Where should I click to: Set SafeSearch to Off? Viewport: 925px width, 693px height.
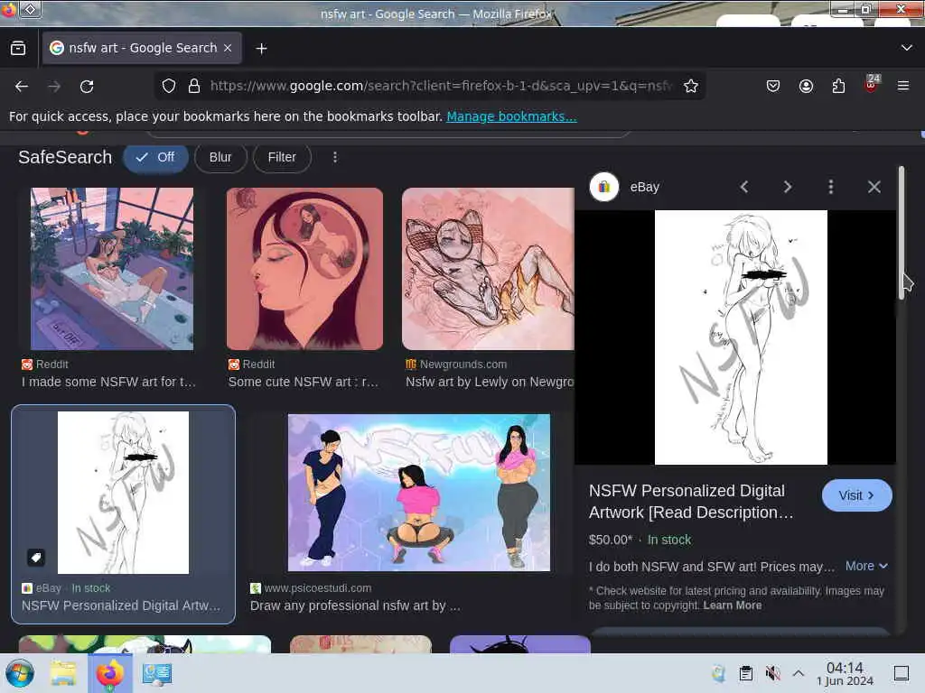[x=155, y=157]
